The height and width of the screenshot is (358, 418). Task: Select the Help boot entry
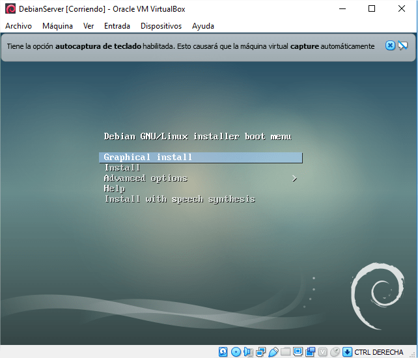[115, 189]
